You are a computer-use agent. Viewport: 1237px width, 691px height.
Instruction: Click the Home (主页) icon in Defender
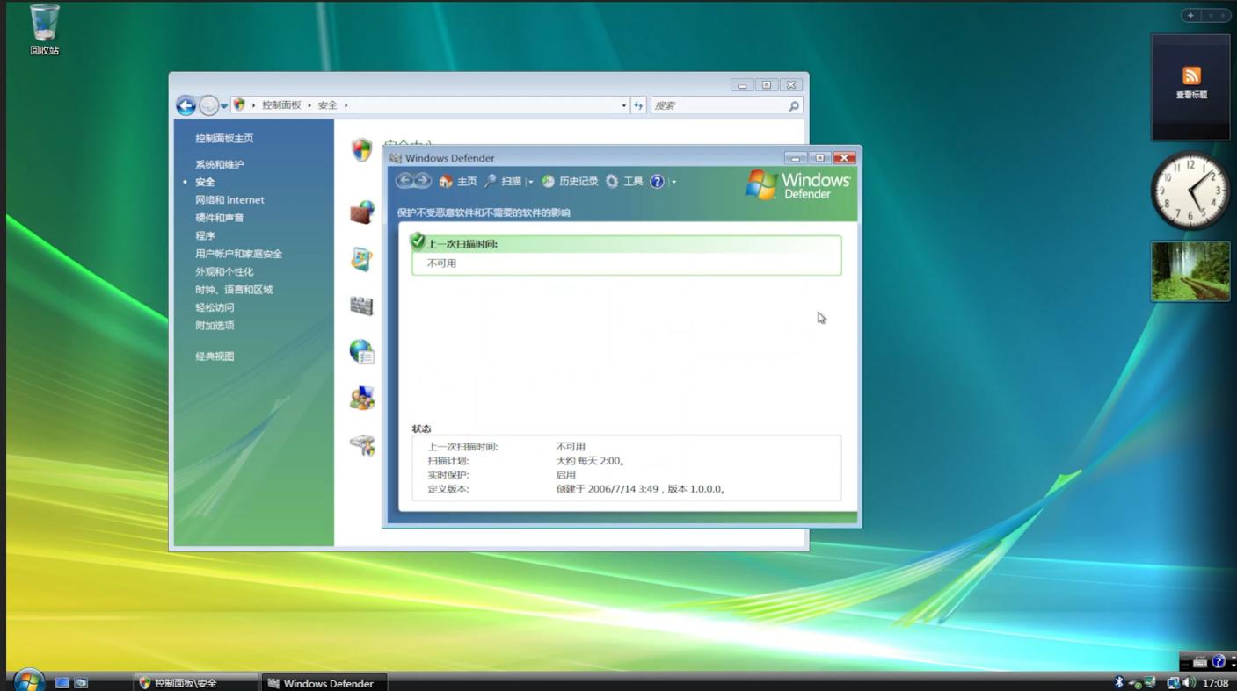coord(446,182)
